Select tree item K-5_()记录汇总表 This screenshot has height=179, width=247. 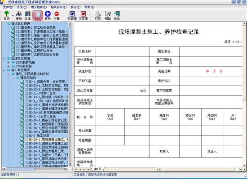tap(40, 116)
